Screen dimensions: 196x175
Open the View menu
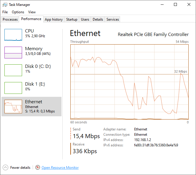(x=32, y=12)
